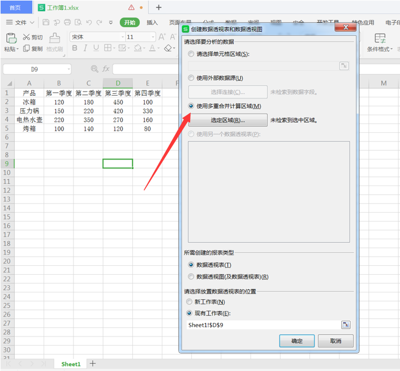The height and width of the screenshot is (371, 400).
Task: Expand the quick access toolbar customize arrow
Action: point(111,23)
